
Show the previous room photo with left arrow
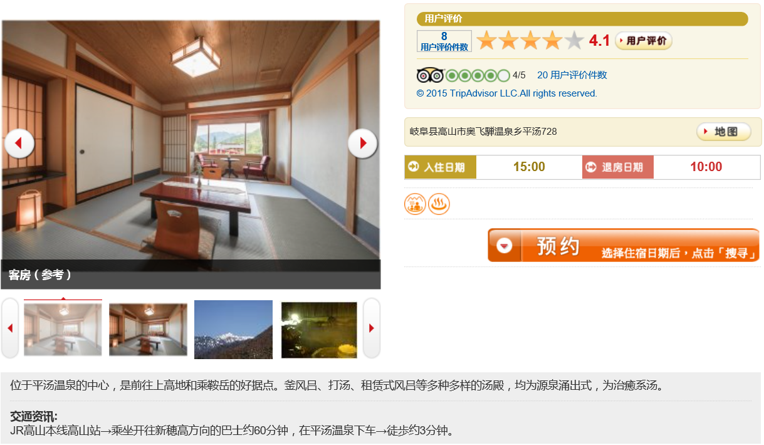click(19, 144)
